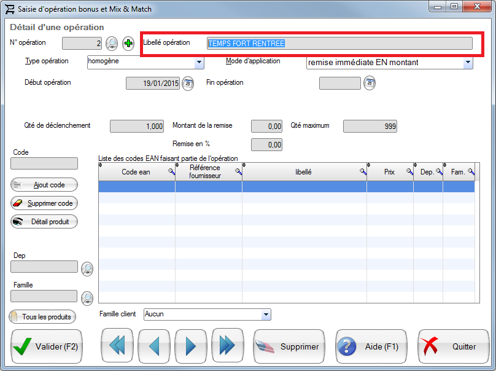Image resolution: width=496 pixels, height=371 pixels.
Task: Click the green plus new operation icon
Action: click(x=128, y=43)
